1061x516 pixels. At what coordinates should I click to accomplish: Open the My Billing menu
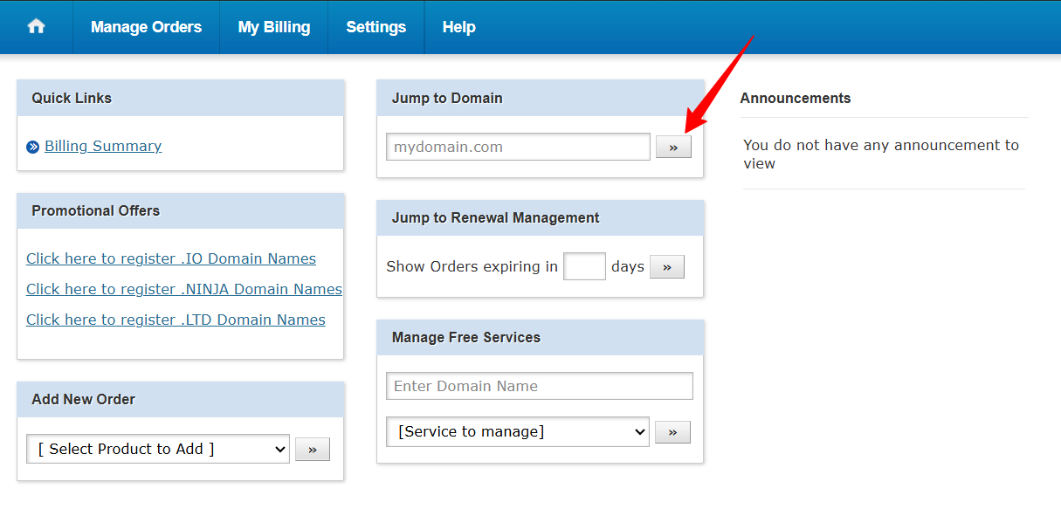(273, 27)
